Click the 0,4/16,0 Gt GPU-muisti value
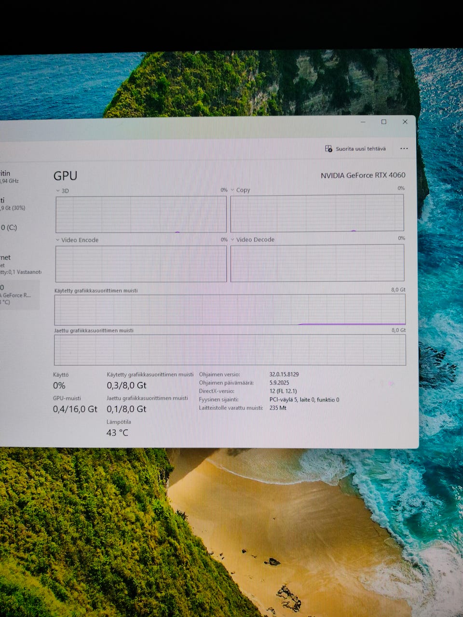463x617 pixels. click(75, 409)
